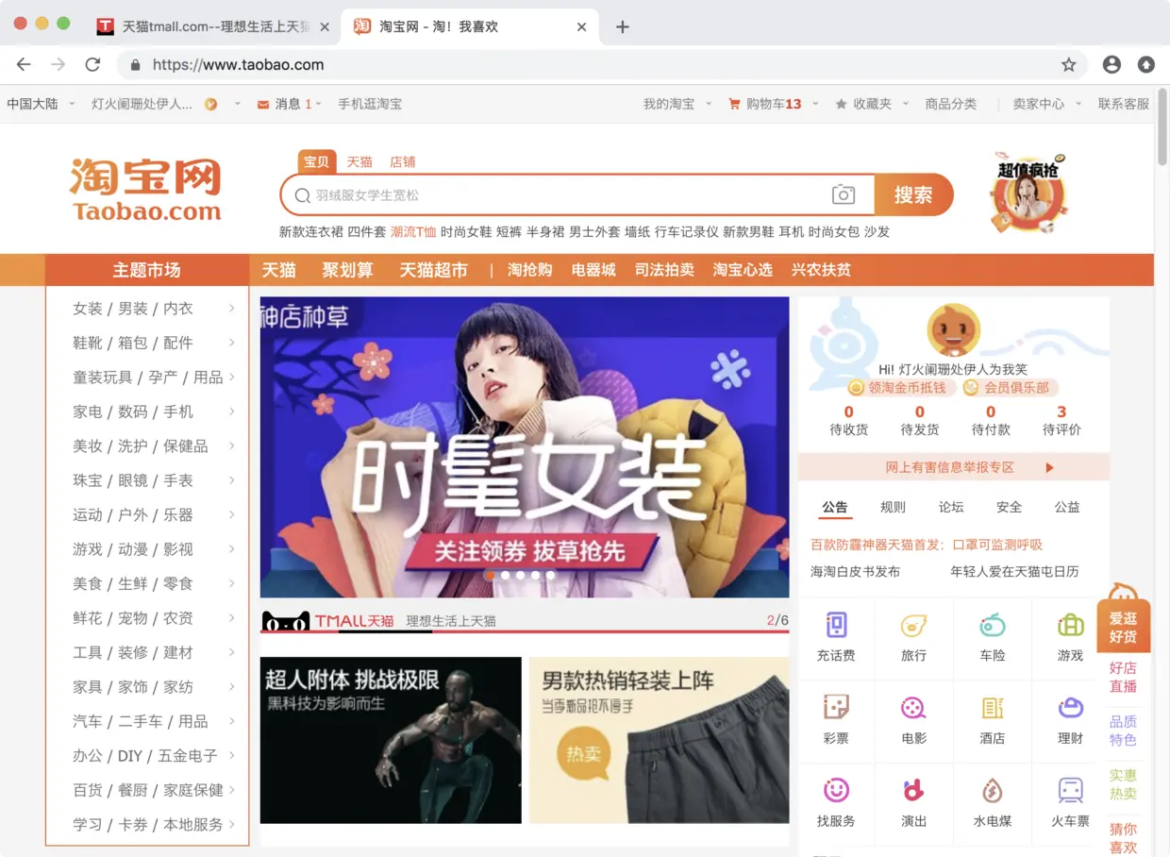1170x857 pixels.
Task: Click the 超人附体 挑战极限 ad thumbnail
Action: tap(391, 740)
